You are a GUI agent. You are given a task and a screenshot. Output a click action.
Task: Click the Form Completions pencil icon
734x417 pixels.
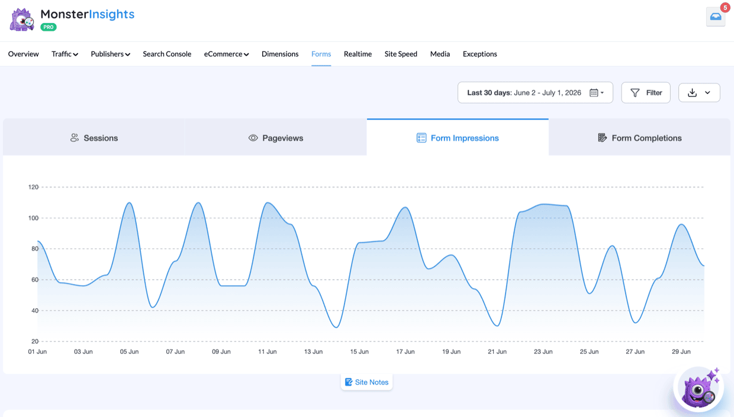(x=603, y=138)
